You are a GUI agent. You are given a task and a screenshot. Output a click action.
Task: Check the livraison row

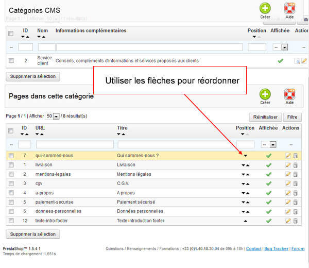pyautogui.click(x=11, y=165)
